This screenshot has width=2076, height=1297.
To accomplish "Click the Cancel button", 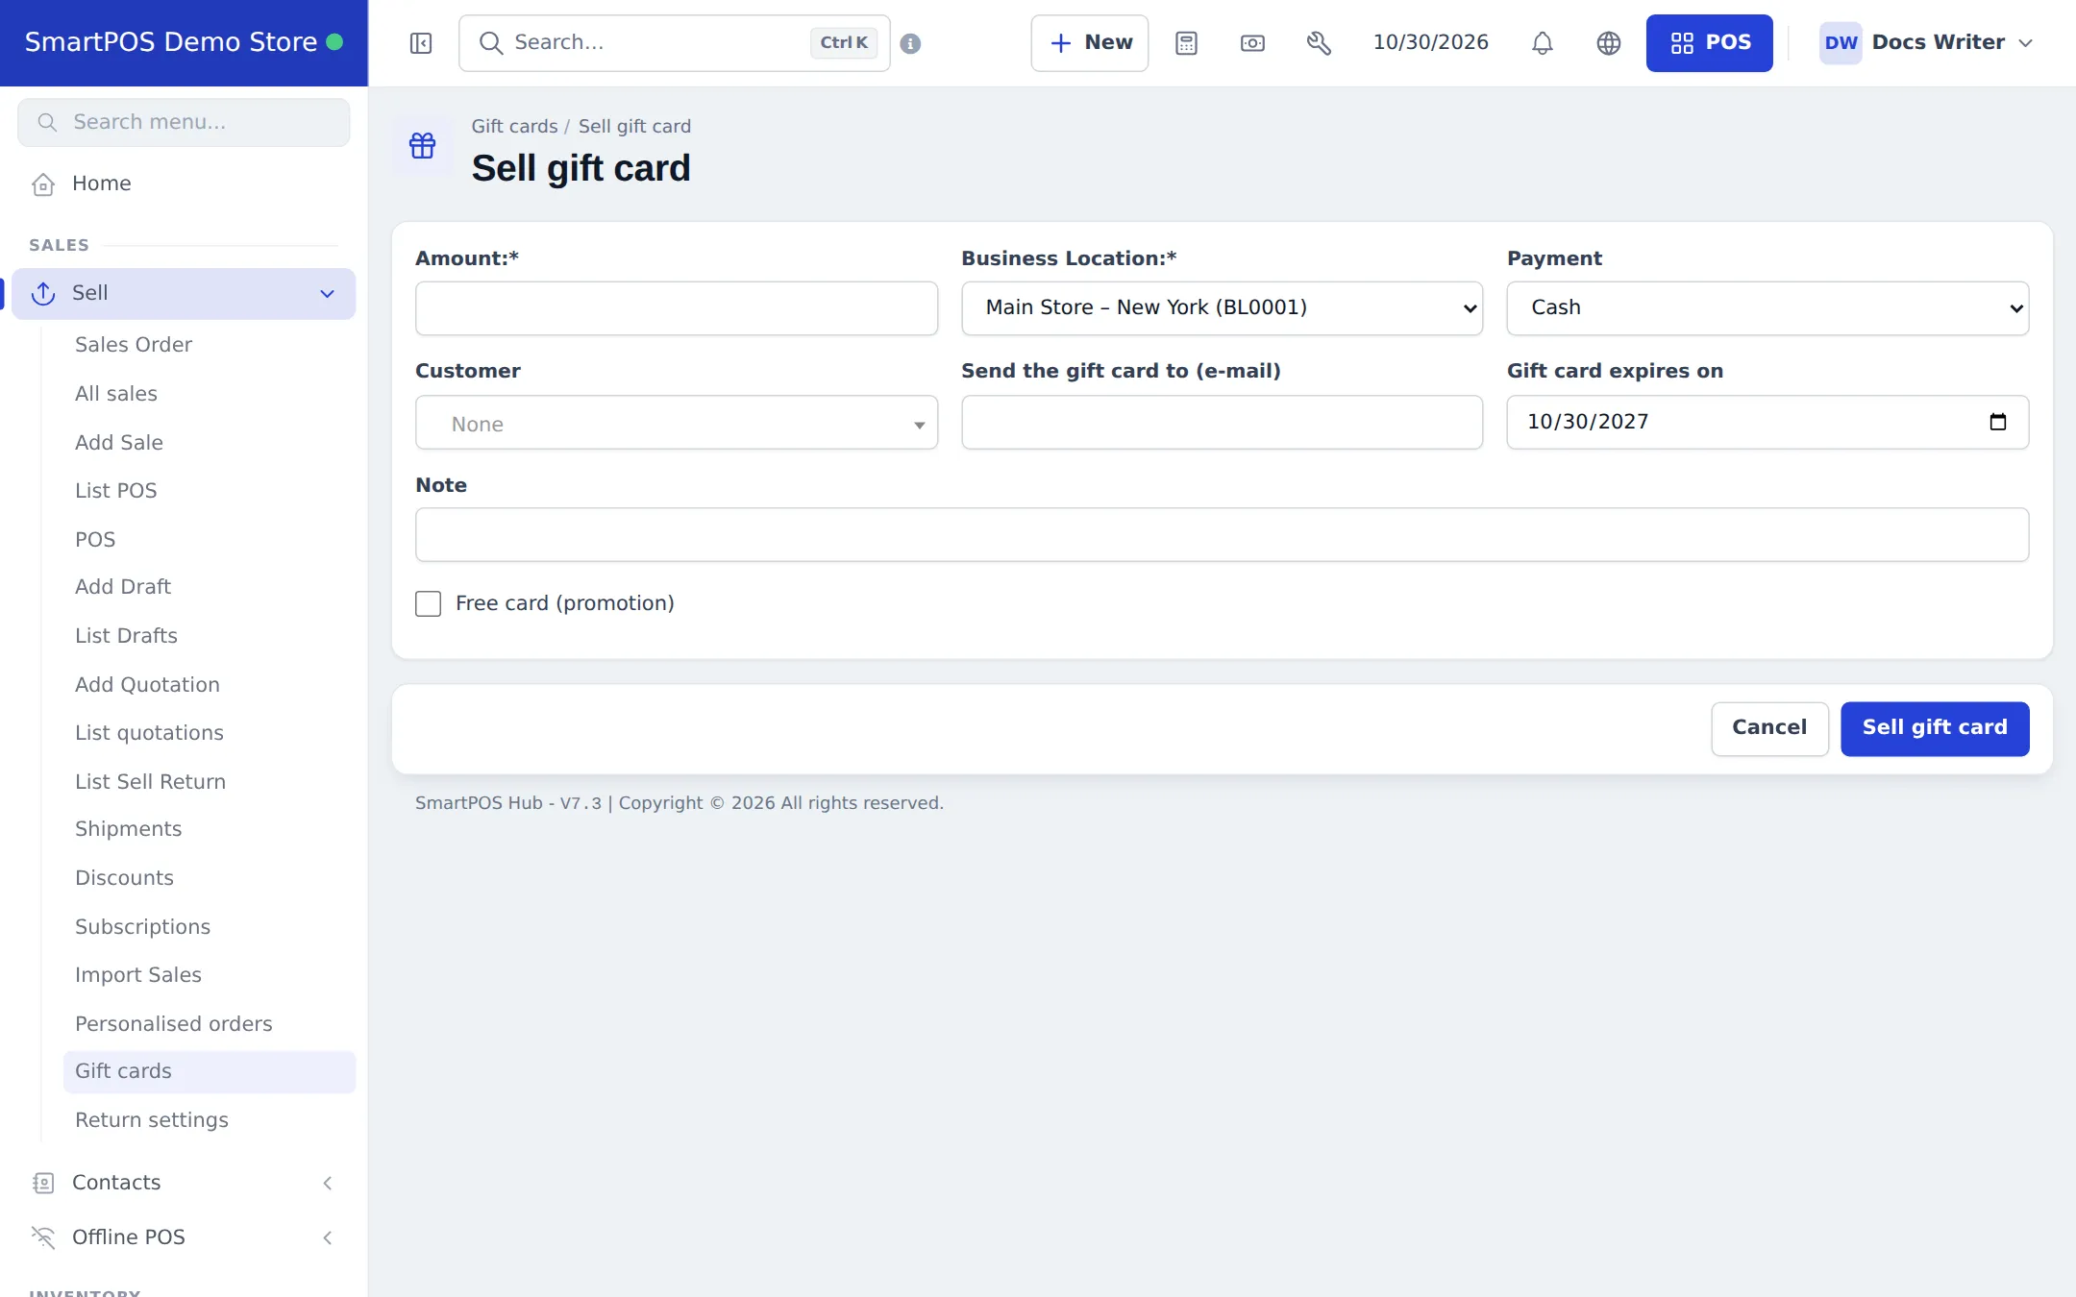I will pyautogui.click(x=1768, y=728).
